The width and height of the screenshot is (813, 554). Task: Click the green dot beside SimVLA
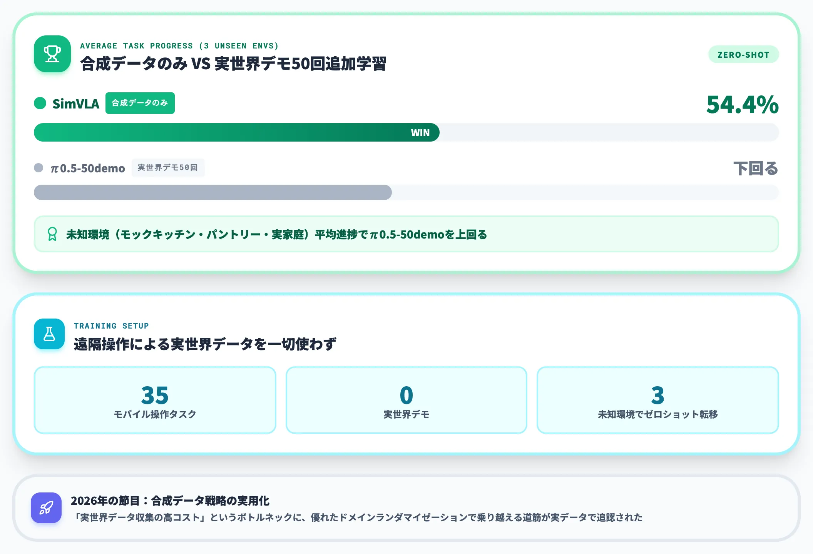click(x=40, y=103)
